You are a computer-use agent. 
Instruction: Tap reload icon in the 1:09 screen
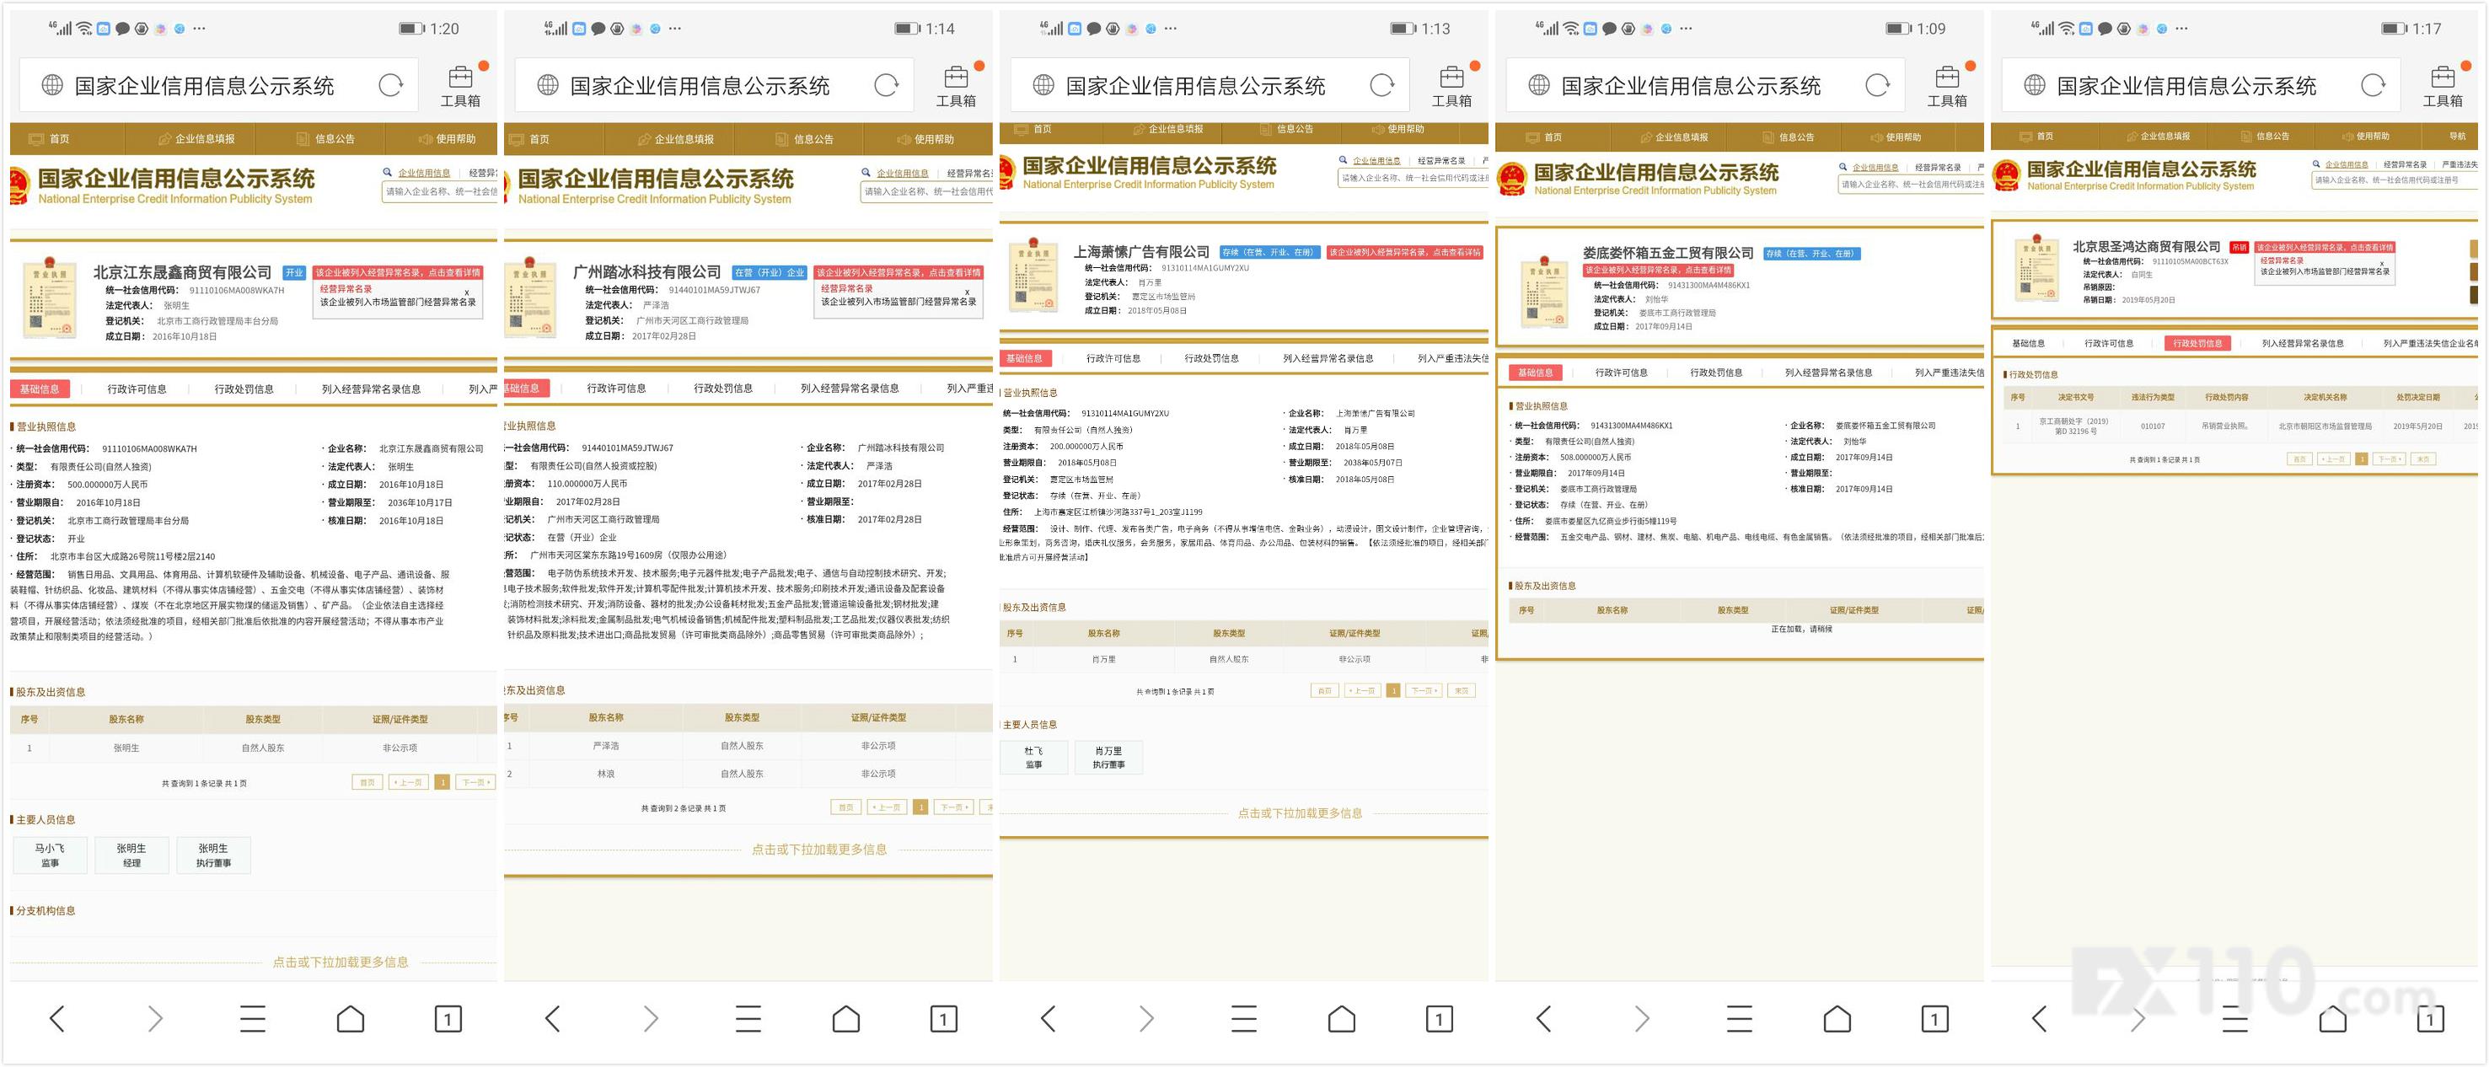coord(1877,85)
